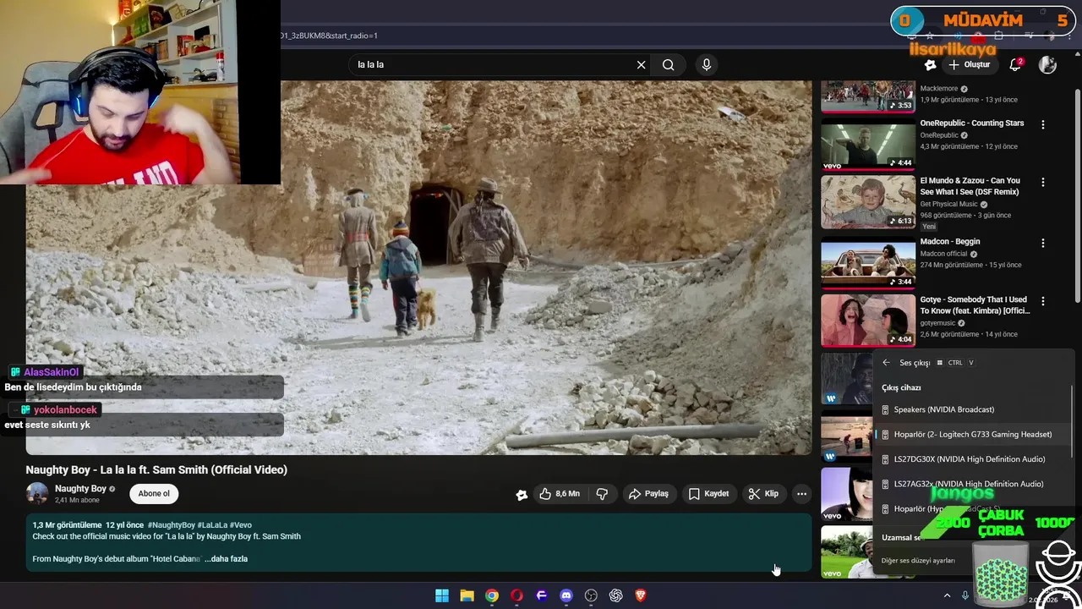Open the Macklemore video thumbnail
The width and height of the screenshot is (1082, 609).
[868, 96]
